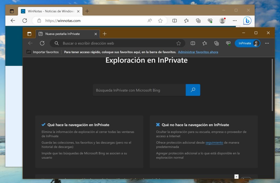Click the Bing Discover icon
This screenshot has width=280, height=183.
pyautogui.click(x=247, y=21)
